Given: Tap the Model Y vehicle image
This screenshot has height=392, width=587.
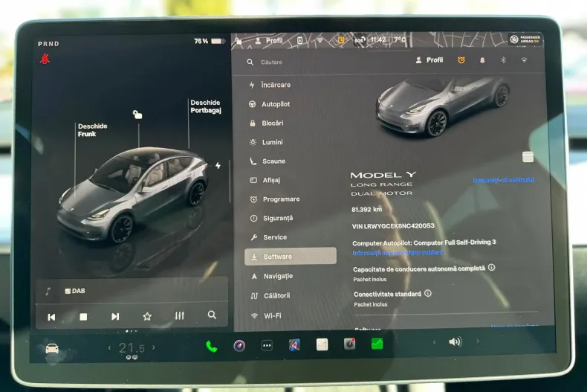Looking at the screenshot, I should (444, 107).
